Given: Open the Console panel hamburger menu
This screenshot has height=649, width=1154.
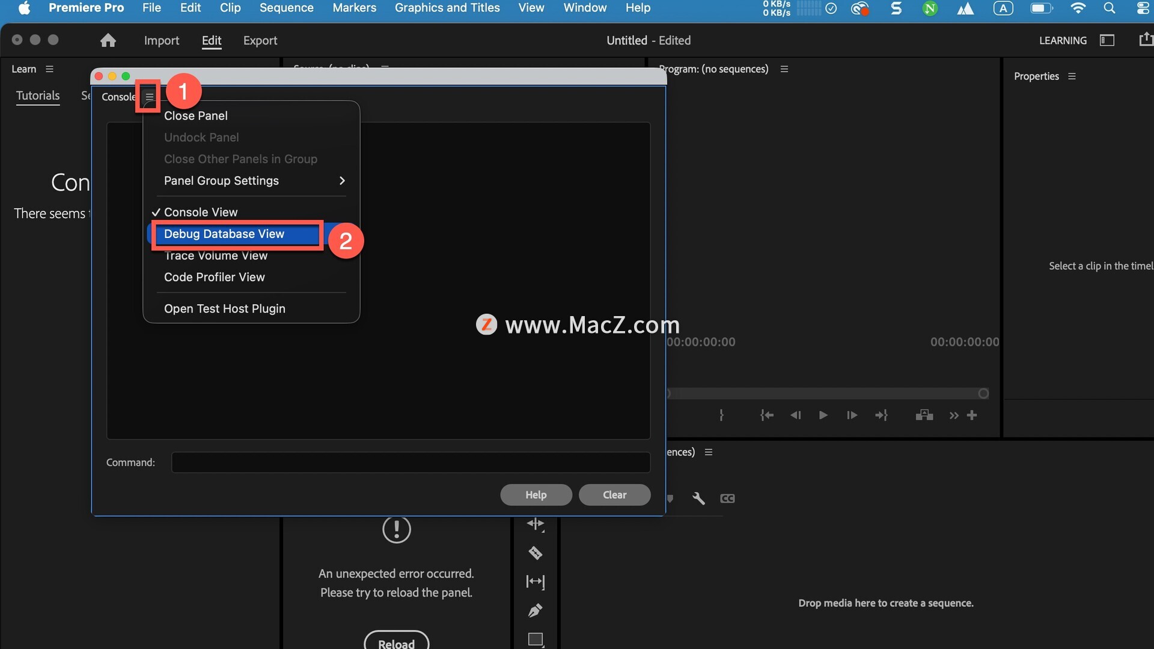Looking at the screenshot, I should [x=149, y=97].
